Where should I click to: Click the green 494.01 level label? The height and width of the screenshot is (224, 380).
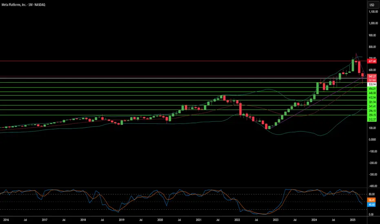pos(372,89)
